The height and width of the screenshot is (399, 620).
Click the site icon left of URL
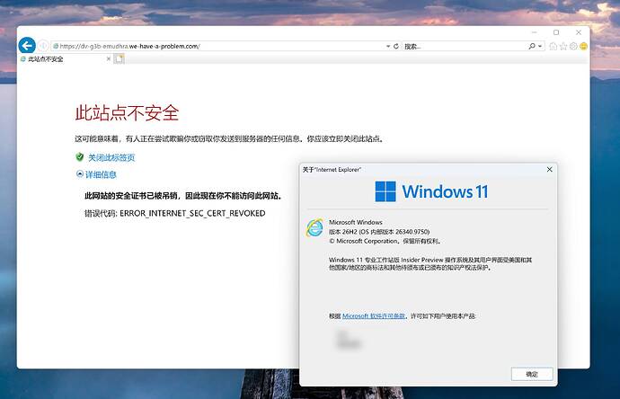pyautogui.click(x=56, y=46)
